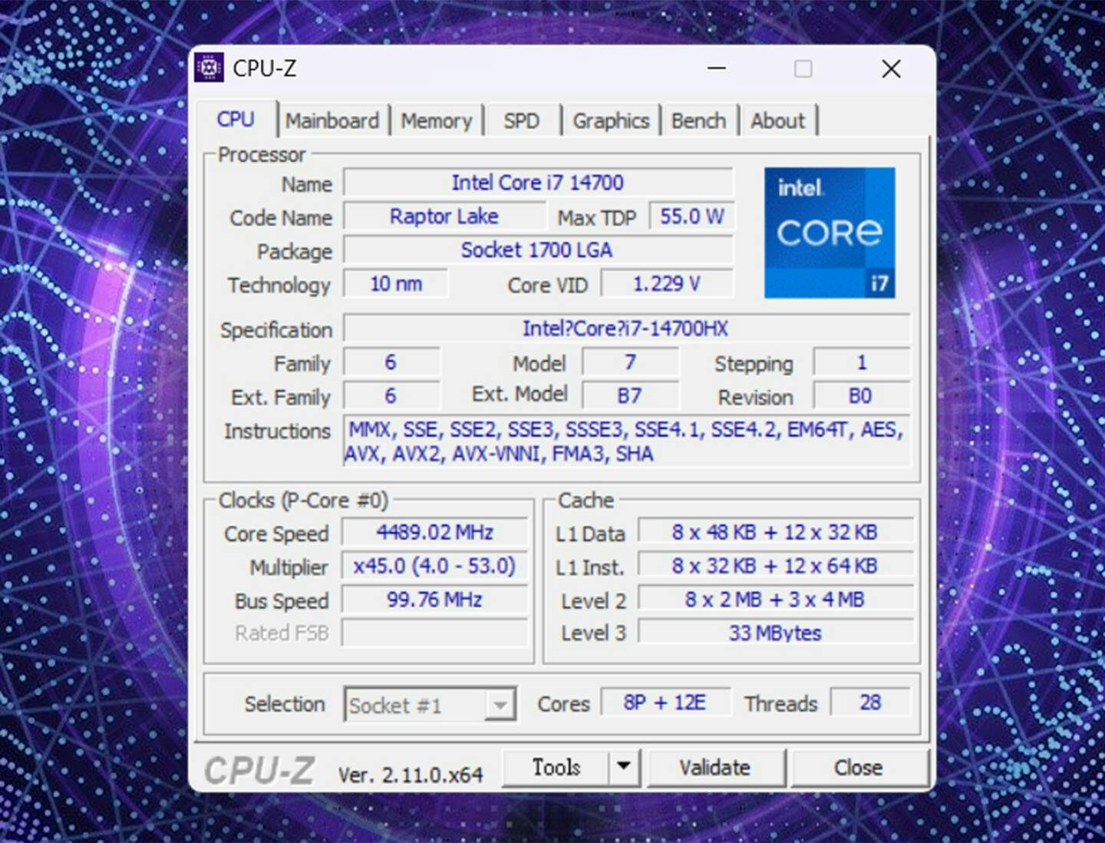Click the Code Name value Raptor Lake

click(x=444, y=217)
